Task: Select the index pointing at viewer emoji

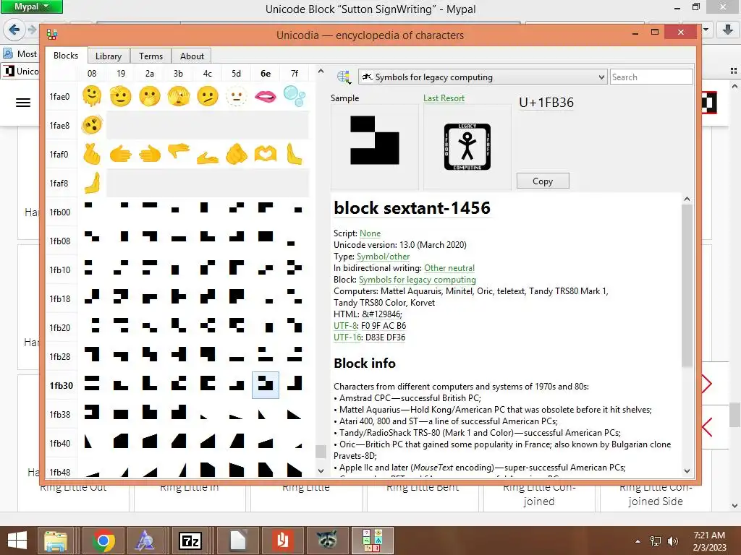Action: pyautogui.click(x=237, y=155)
